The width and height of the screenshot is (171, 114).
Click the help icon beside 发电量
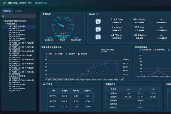tap(97, 14)
